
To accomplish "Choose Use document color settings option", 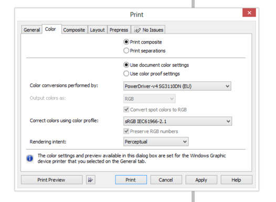I will [126, 65].
